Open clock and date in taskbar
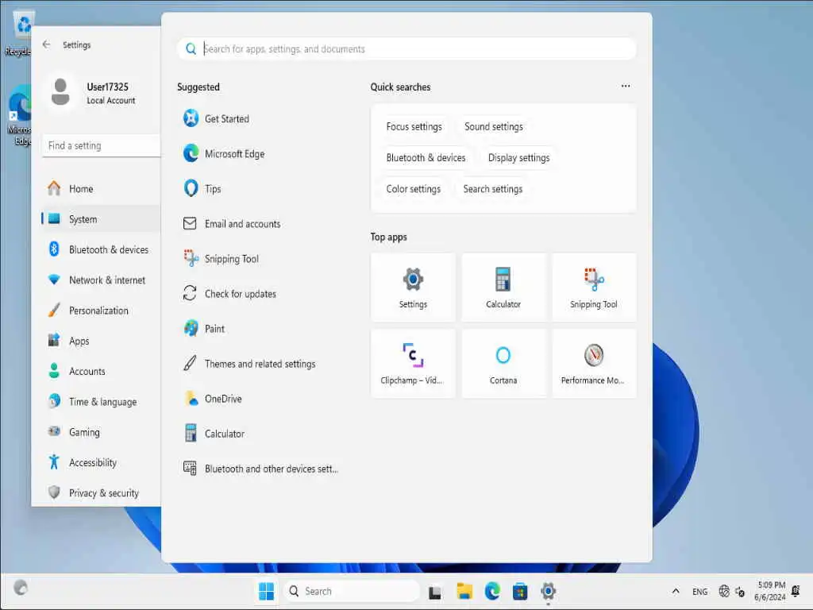The width and height of the screenshot is (813, 610). tap(770, 591)
